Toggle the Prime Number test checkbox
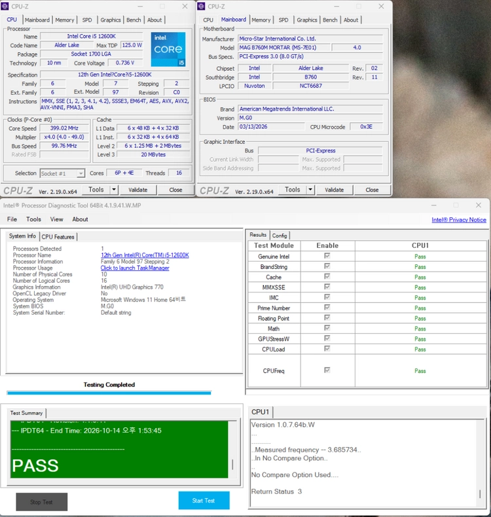Screen dimensions: 491x517 click(327, 308)
